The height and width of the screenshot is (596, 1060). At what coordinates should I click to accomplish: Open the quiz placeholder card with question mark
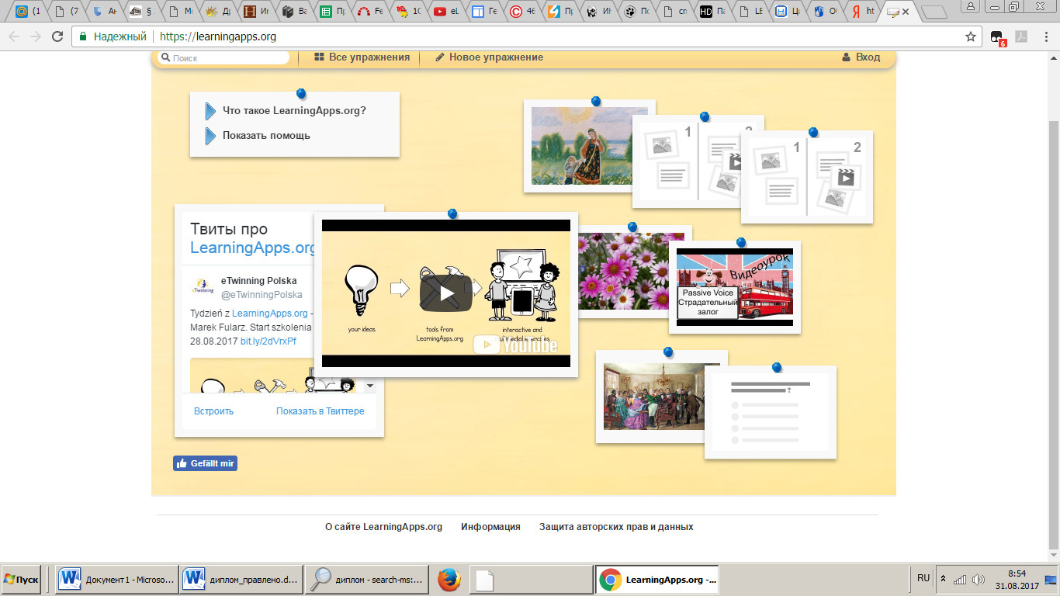pos(771,412)
